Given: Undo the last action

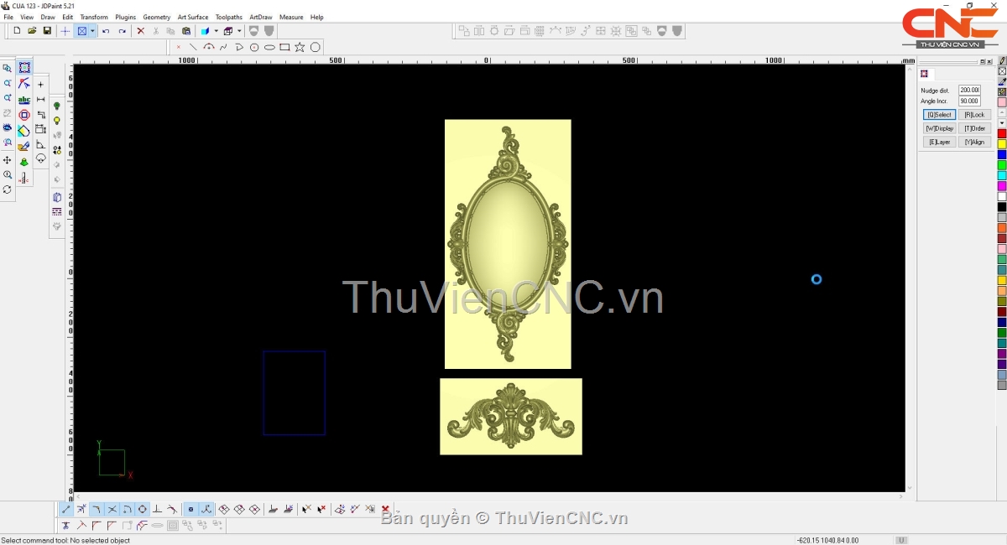Looking at the screenshot, I should point(106,31).
